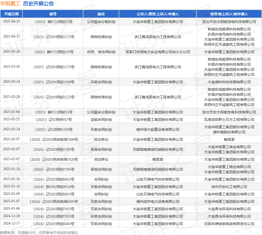Click the 华锐重工 title text

10,4
